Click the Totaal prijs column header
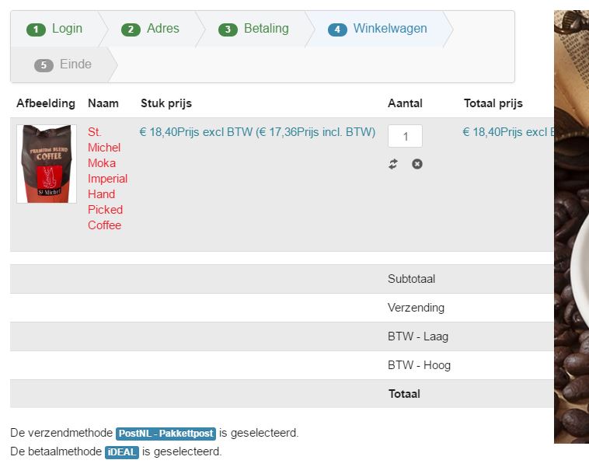 [493, 103]
